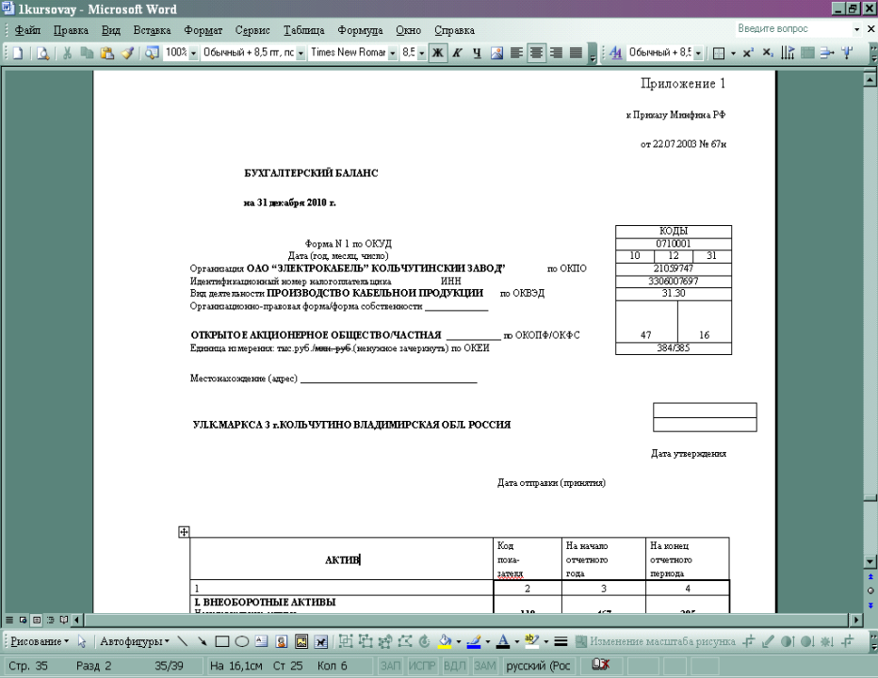Align text right
The height and width of the screenshot is (678, 878).
click(x=556, y=53)
